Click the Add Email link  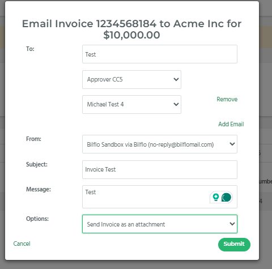tap(231, 124)
